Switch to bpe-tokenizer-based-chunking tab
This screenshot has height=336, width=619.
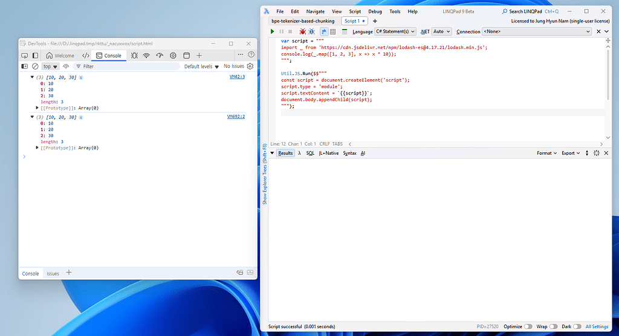click(303, 21)
